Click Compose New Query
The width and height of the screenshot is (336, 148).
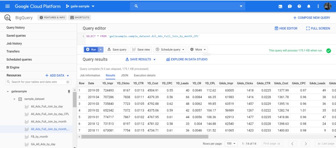click(x=311, y=17)
